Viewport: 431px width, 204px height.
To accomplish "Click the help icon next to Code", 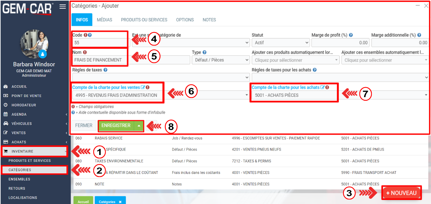I will click(x=90, y=35).
